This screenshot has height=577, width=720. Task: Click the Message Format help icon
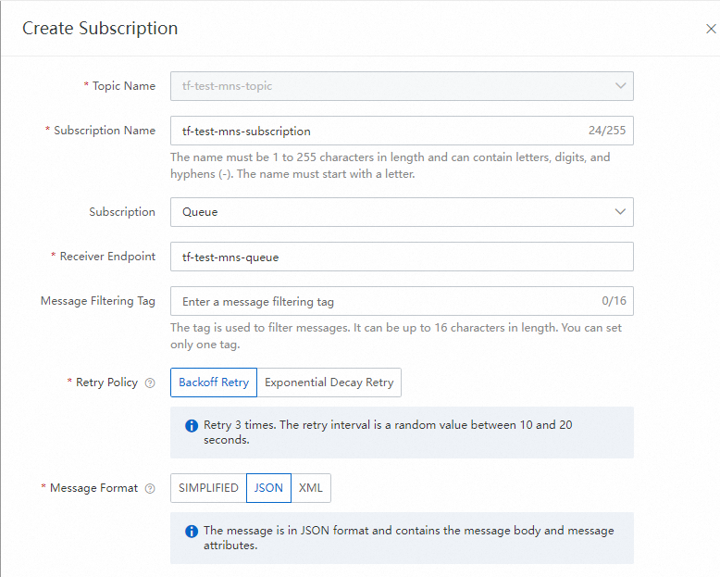(150, 488)
